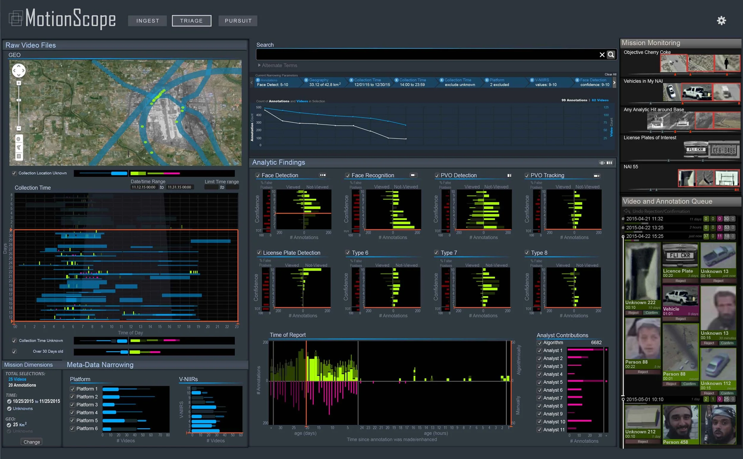
Task: Open the INGEST tab
Action: 148,20
